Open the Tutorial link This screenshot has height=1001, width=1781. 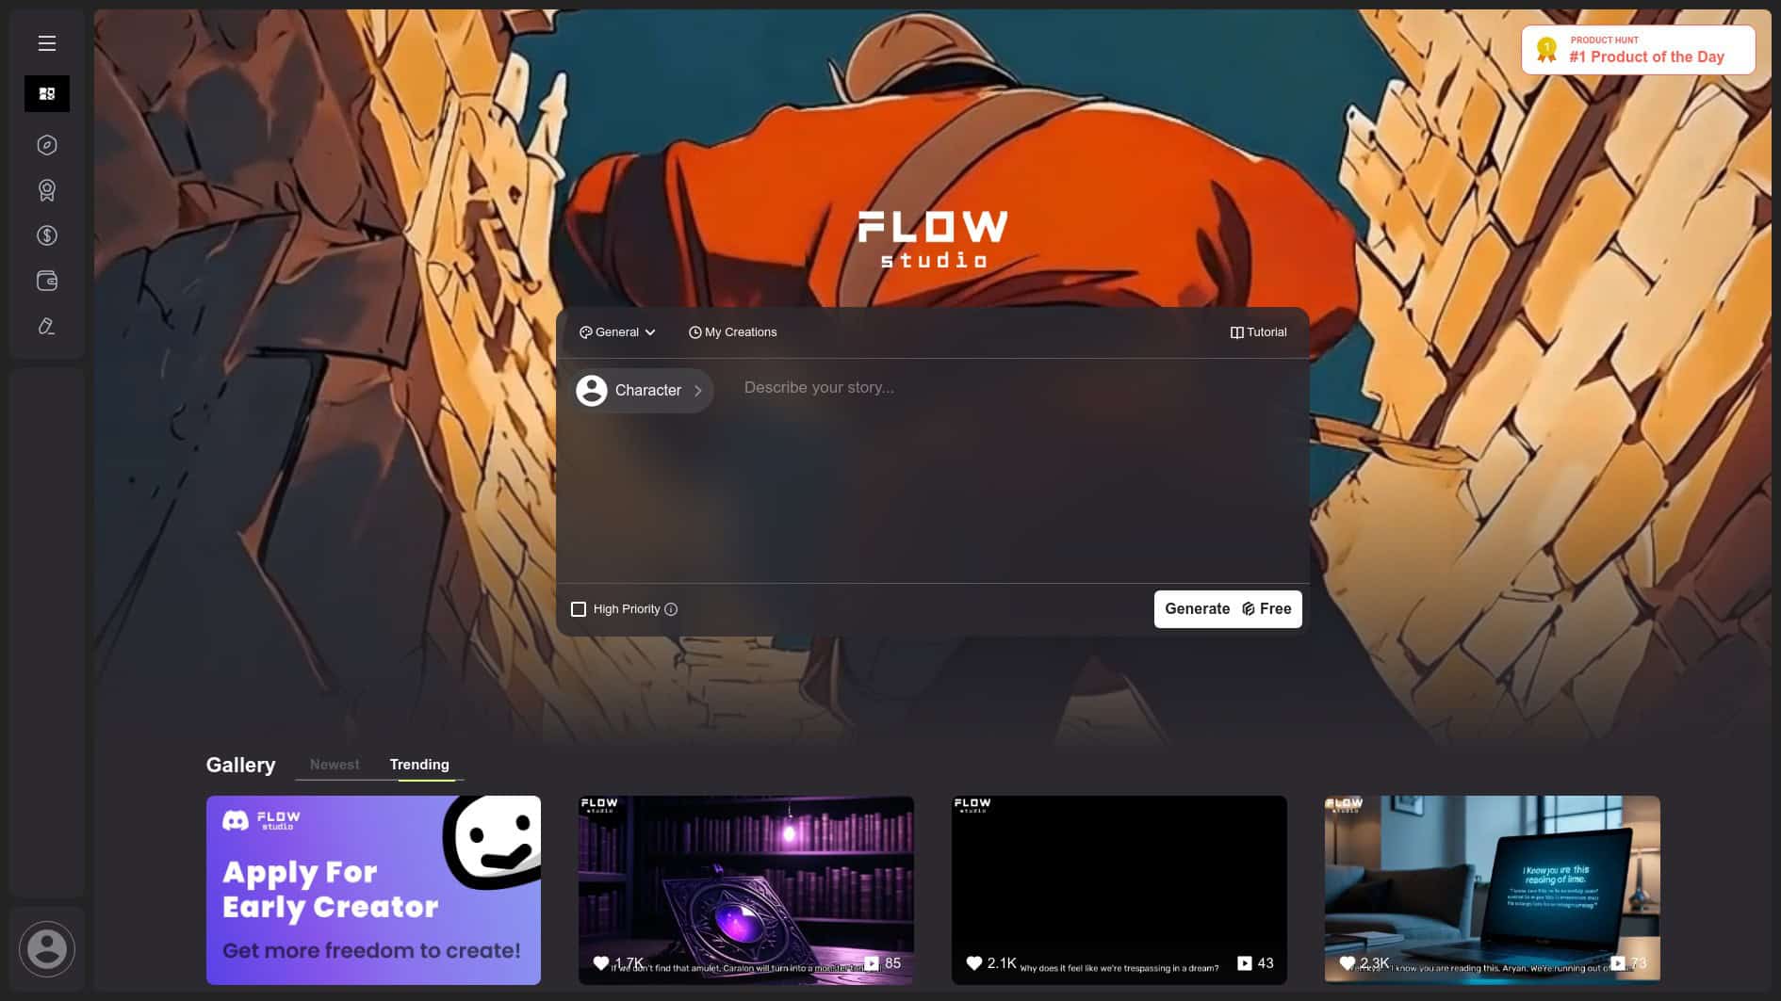pyautogui.click(x=1258, y=332)
